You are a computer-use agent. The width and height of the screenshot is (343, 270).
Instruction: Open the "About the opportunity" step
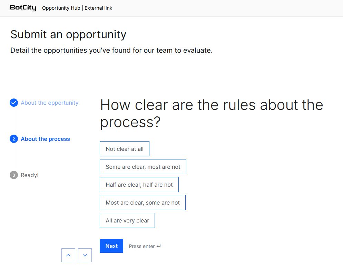[49, 103]
